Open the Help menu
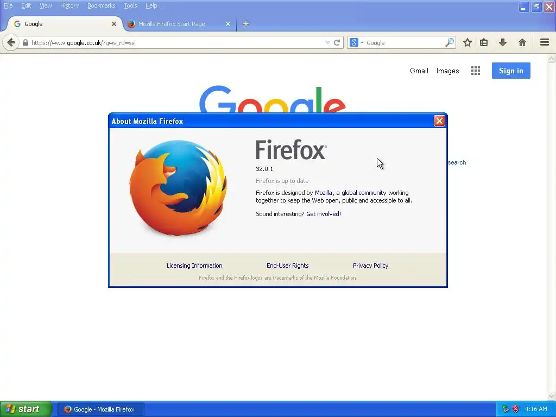 pyautogui.click(x=151, y=5)
